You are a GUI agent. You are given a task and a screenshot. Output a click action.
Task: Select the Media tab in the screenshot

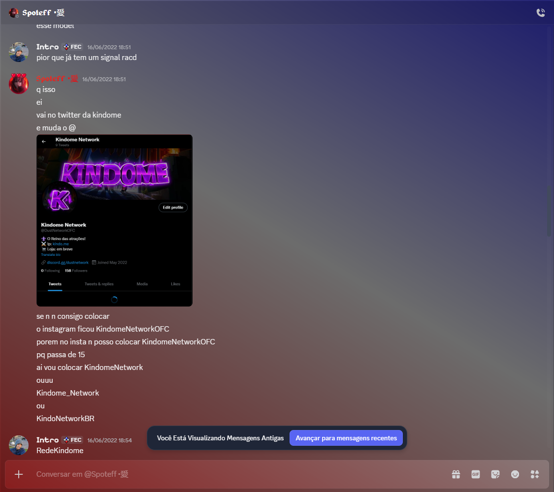click(142, 284)
